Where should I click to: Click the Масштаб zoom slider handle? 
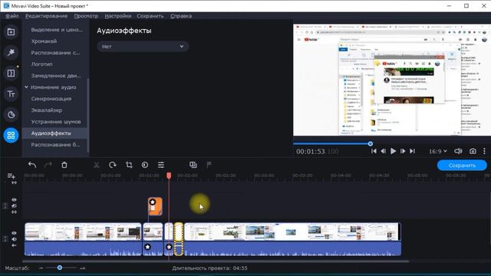click(60, 268)
